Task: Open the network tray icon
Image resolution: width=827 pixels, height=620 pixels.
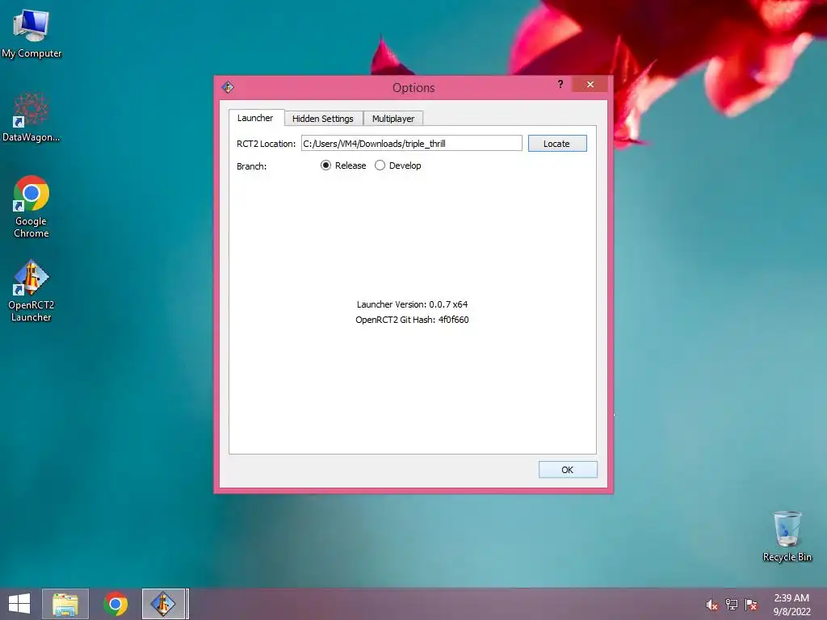Action: coord(732,605)
